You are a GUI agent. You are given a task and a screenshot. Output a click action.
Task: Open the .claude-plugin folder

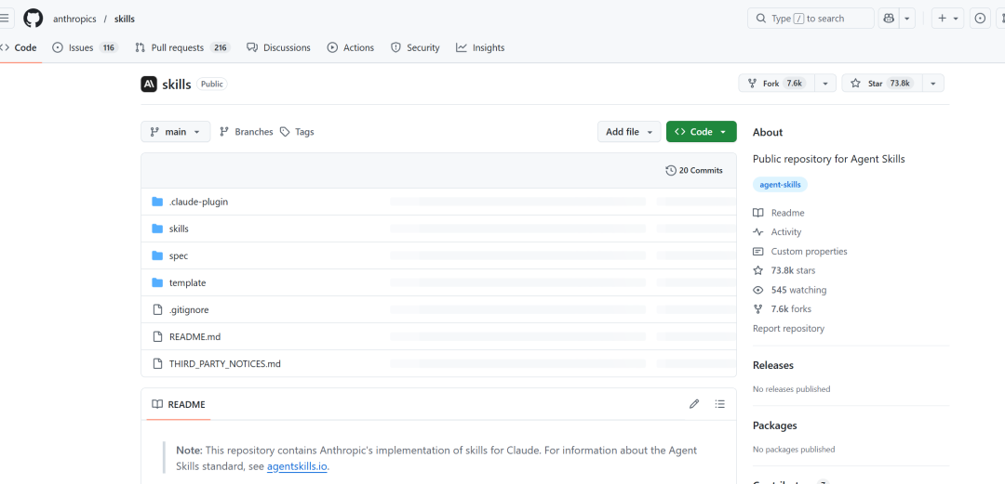(199, 202)
